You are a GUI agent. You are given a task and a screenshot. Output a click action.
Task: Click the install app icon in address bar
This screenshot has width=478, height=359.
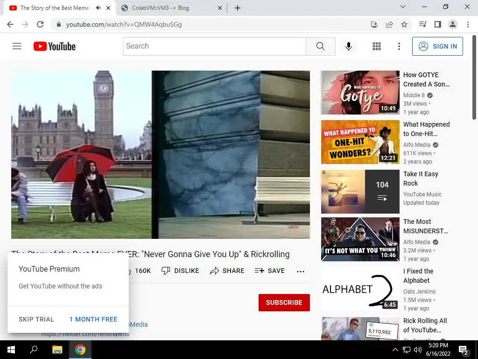374,24
